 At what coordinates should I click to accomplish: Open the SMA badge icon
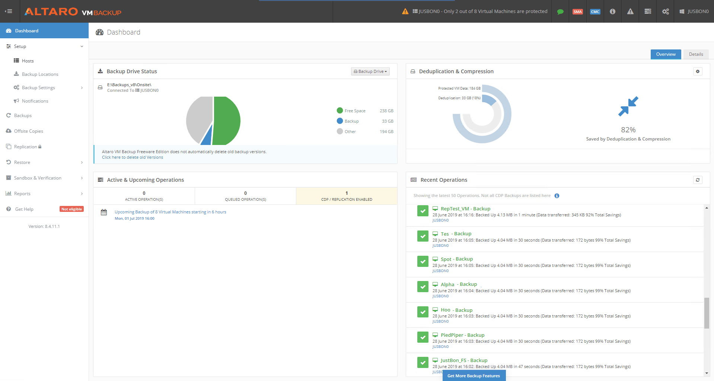577,12
